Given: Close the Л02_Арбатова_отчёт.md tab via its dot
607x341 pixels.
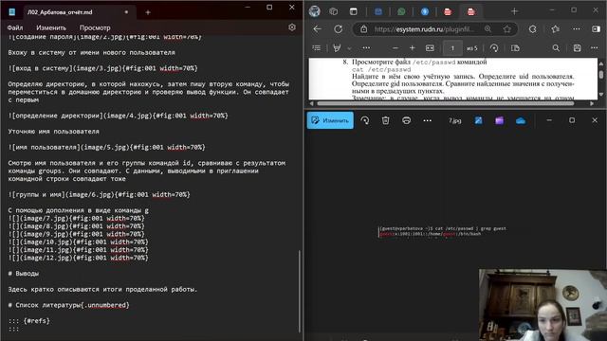Looking at the screenshot, I should point(126,12).
